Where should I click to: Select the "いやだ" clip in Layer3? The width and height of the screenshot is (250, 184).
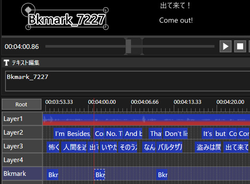(x=109, y=147)
